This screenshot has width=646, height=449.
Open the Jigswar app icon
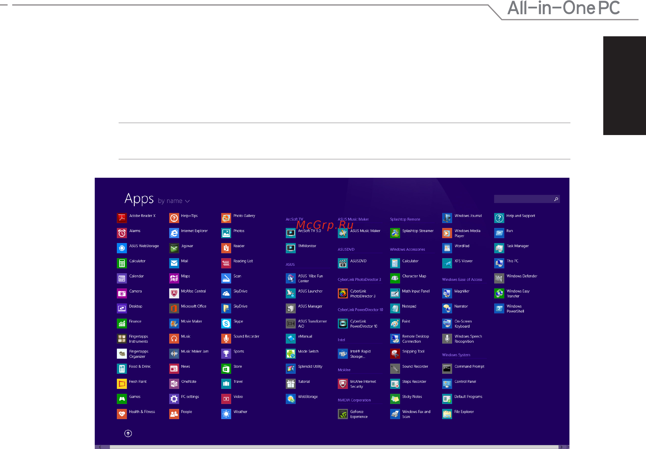[174, 248]
